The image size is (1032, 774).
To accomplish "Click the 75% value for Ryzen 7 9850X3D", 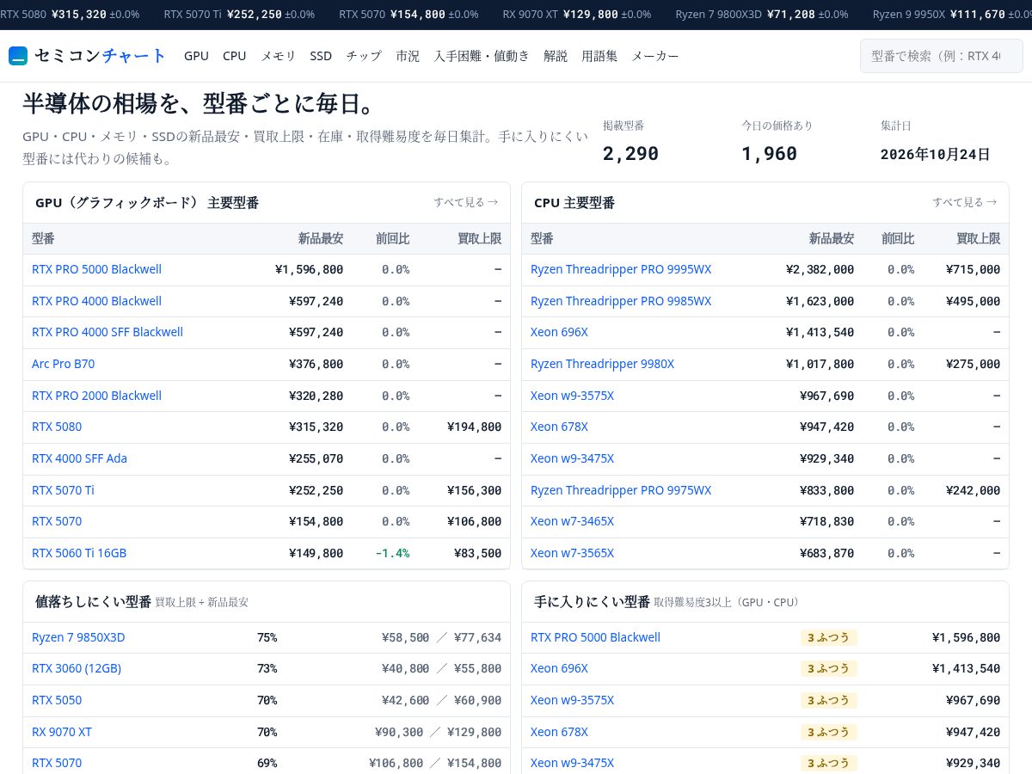I will [x=267, y=637].
